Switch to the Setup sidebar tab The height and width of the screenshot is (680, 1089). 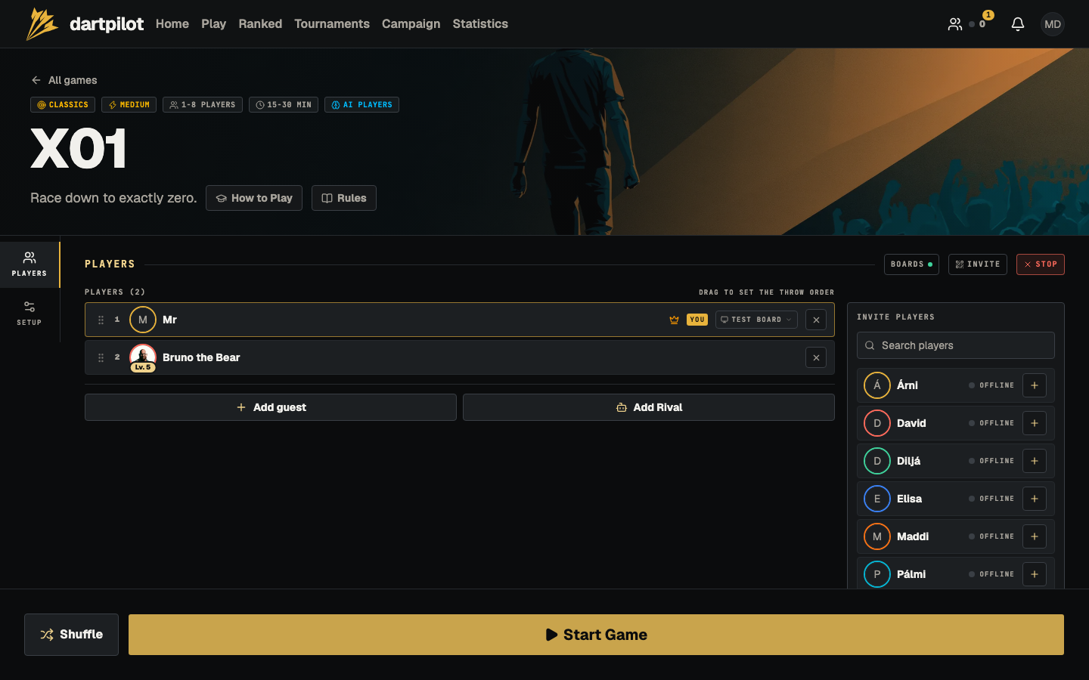pyautogui.click(x=29, y=314)
